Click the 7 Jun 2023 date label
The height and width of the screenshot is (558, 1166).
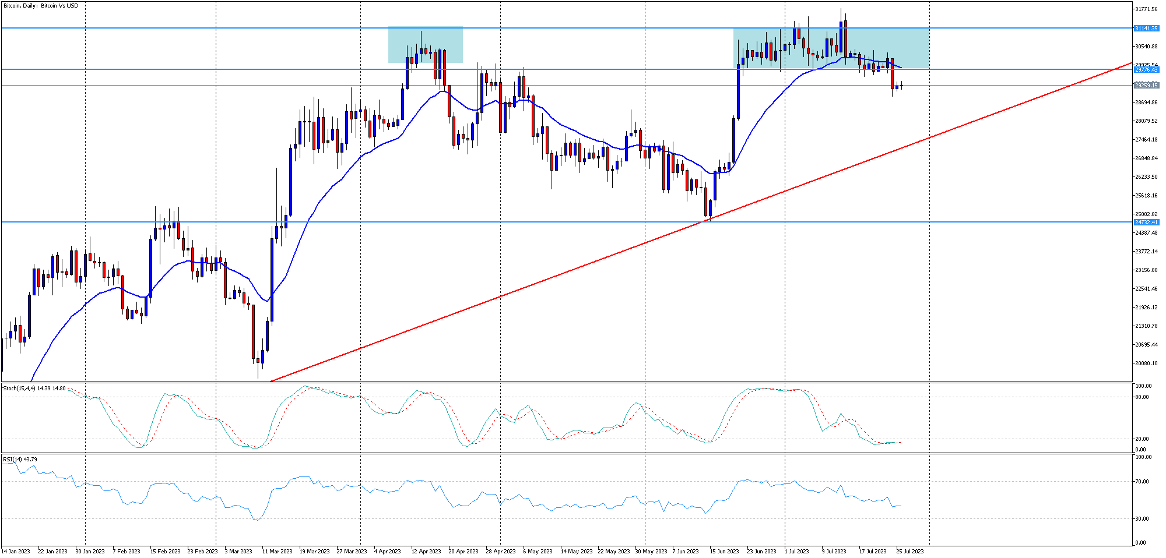coord(686,551)
